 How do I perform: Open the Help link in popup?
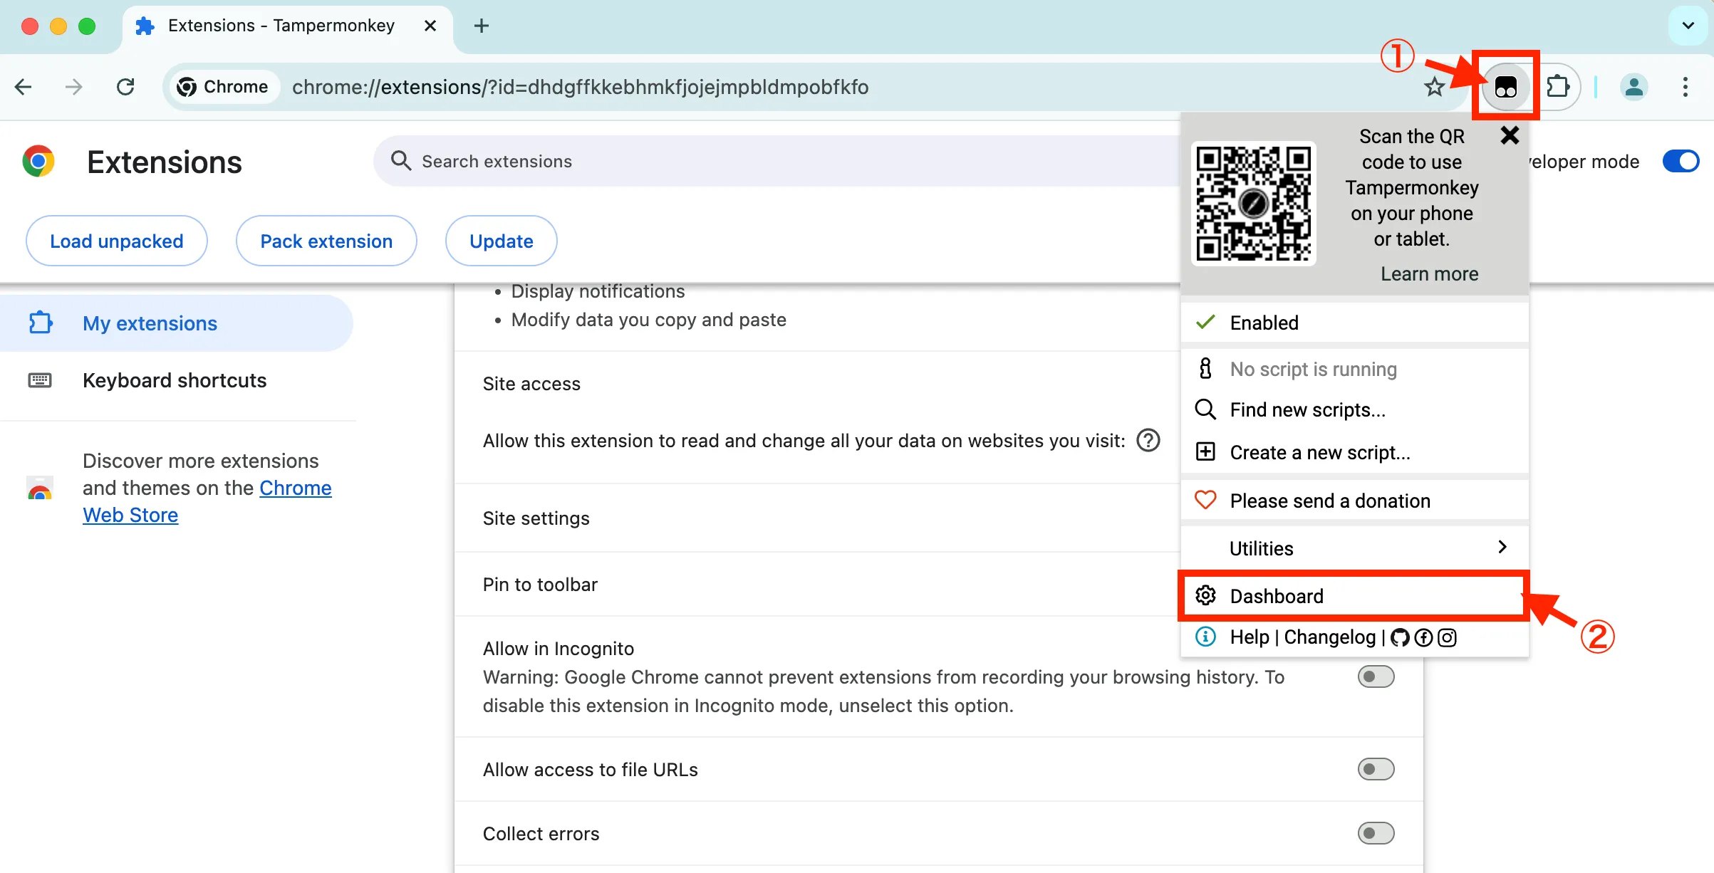(1250, 637)
